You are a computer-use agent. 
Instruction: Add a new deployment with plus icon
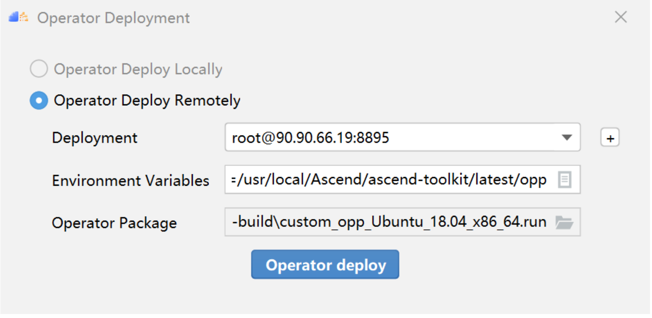coord(610,138)
